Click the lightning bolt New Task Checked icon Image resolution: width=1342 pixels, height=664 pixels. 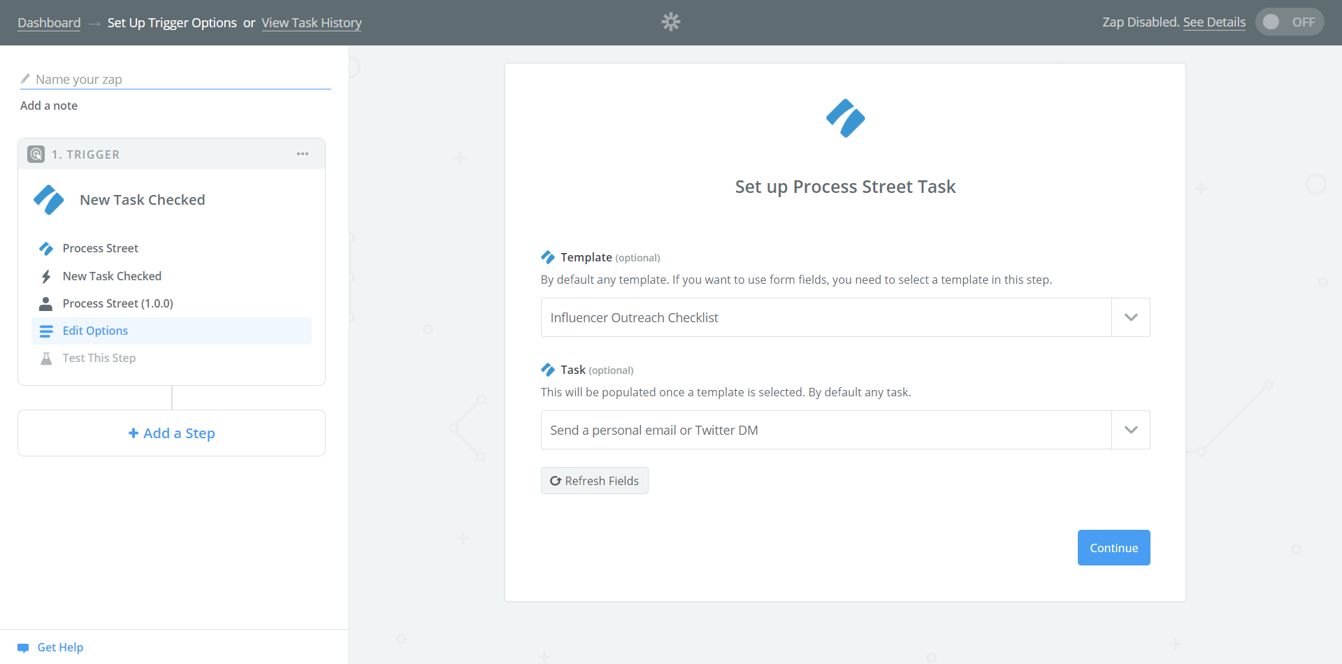(x=46, y=276)
